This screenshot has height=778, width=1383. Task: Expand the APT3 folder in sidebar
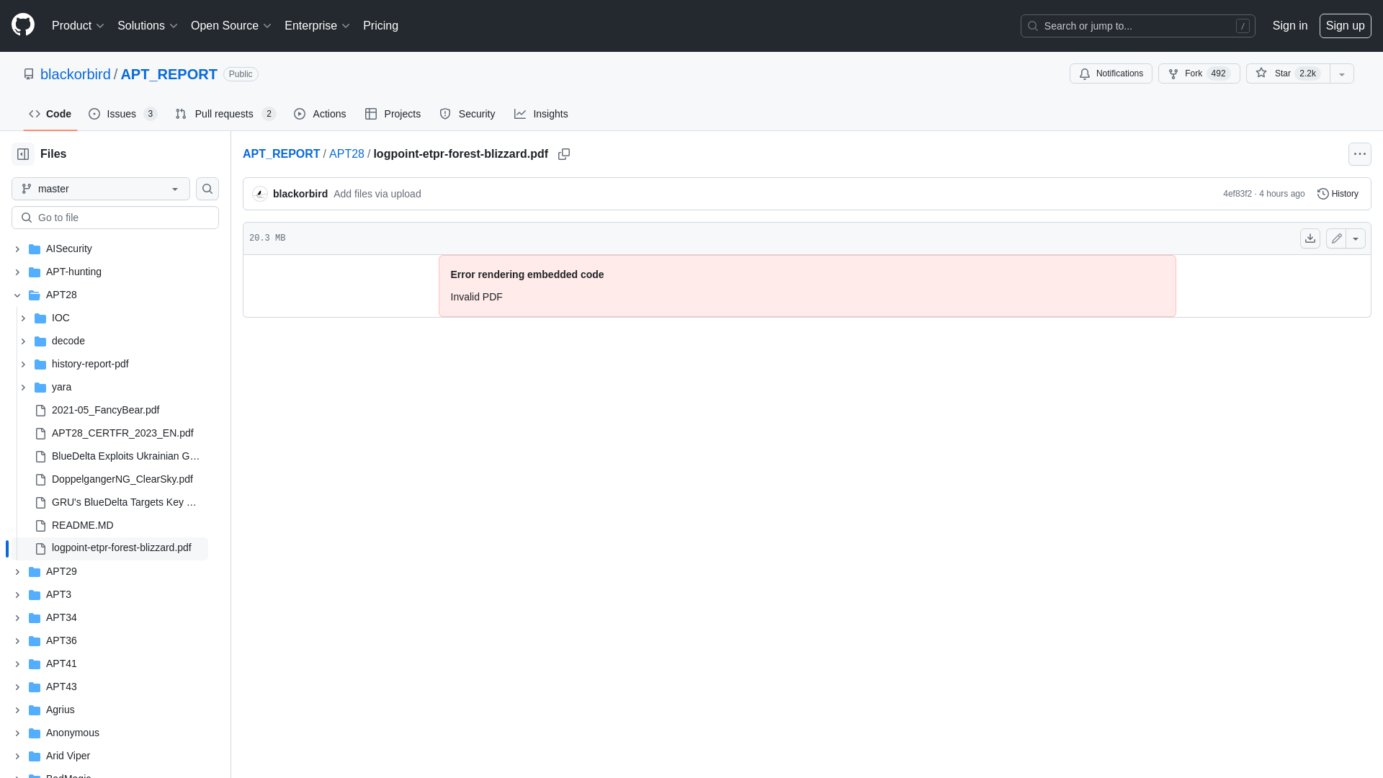click(16, 594)
